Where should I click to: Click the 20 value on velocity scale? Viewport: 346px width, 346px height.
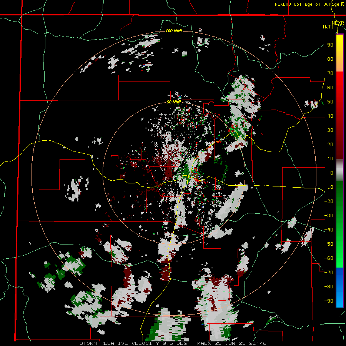pos(330,144)
